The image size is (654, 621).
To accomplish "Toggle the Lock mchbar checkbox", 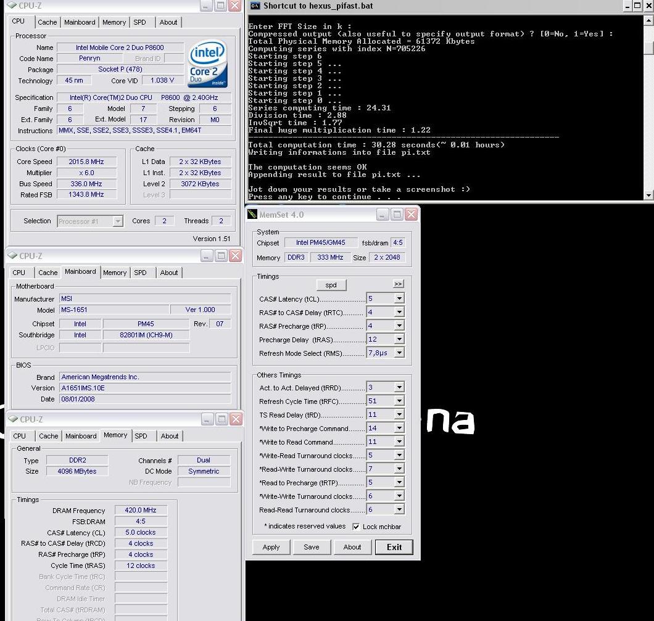I will coord(356,527).
